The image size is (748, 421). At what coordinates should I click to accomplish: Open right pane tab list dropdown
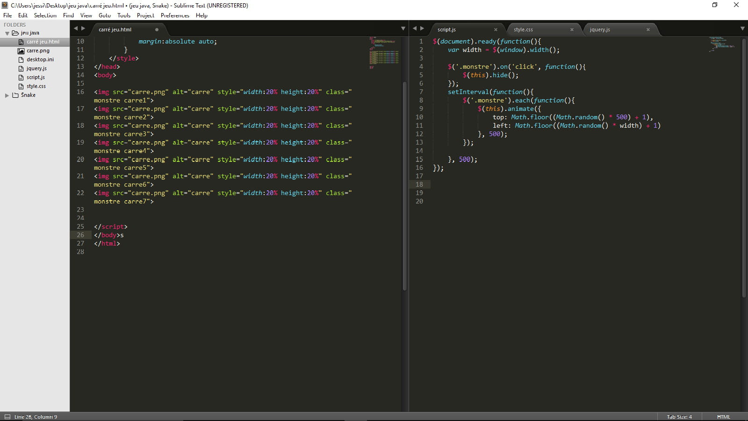(742, 29)
